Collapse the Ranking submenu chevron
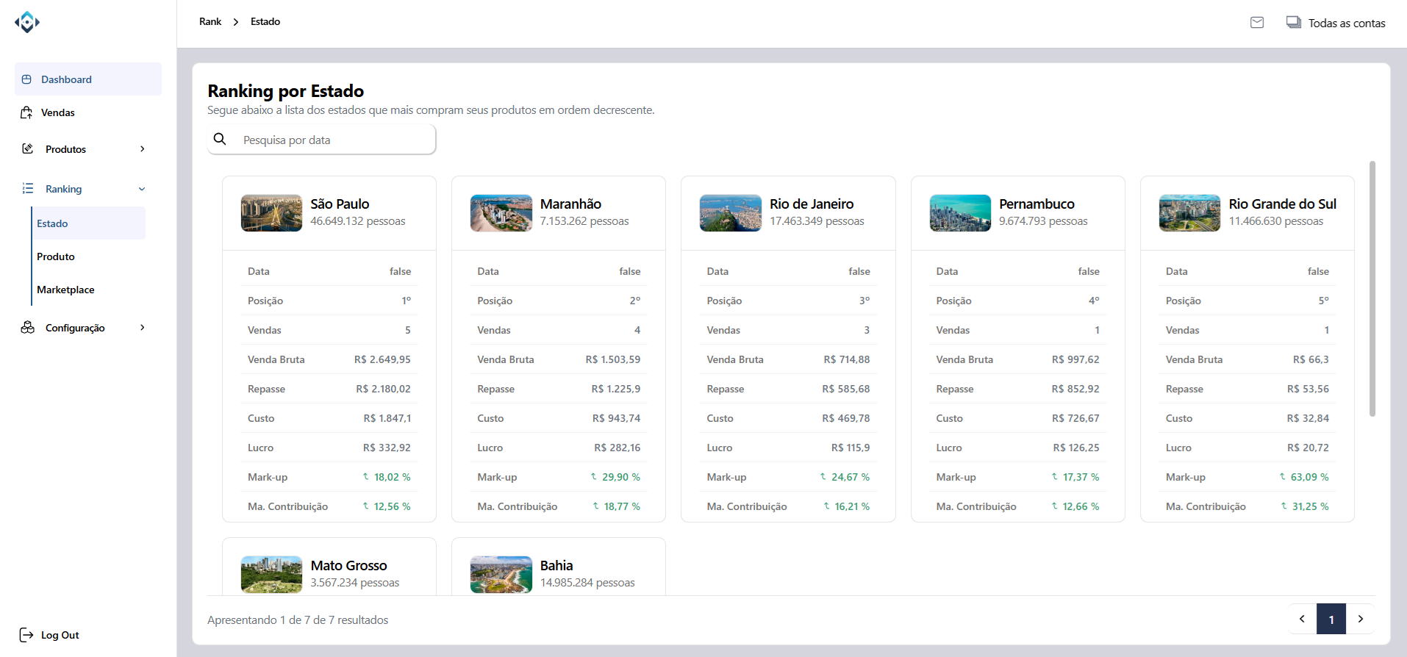 pyautogui.click(x=142, y=189)
